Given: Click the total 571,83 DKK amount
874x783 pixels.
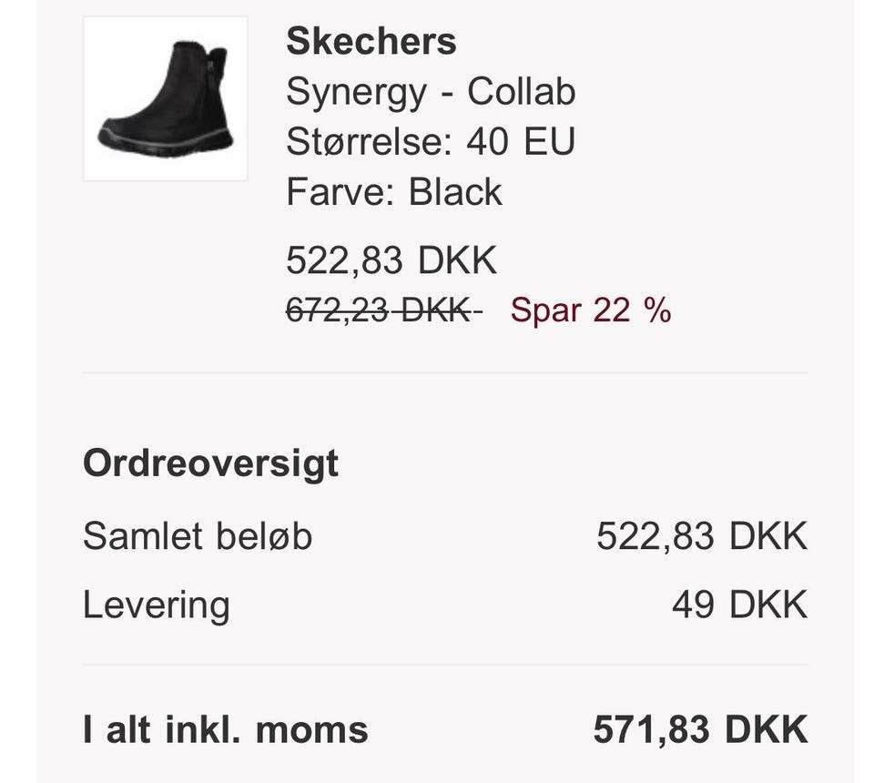Looking at the screenshot, I should [700, 729].
